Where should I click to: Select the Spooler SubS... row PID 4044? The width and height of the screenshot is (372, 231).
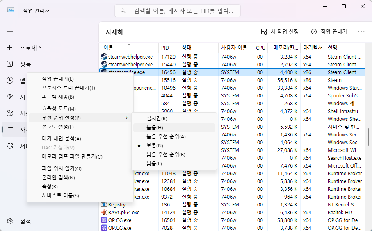point(232,96)
